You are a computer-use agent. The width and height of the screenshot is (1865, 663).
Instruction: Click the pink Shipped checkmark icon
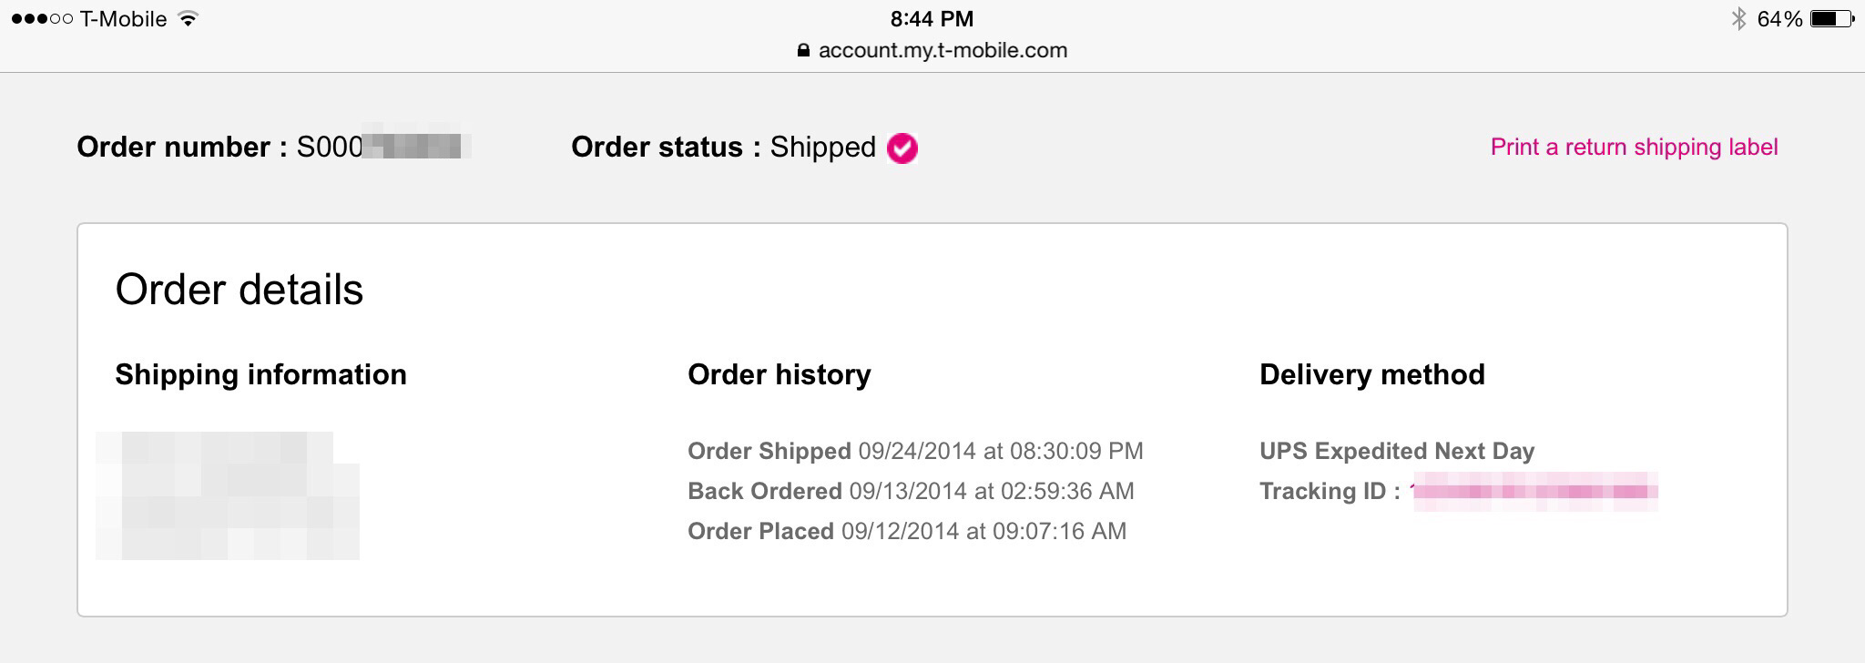pos(902,148)
